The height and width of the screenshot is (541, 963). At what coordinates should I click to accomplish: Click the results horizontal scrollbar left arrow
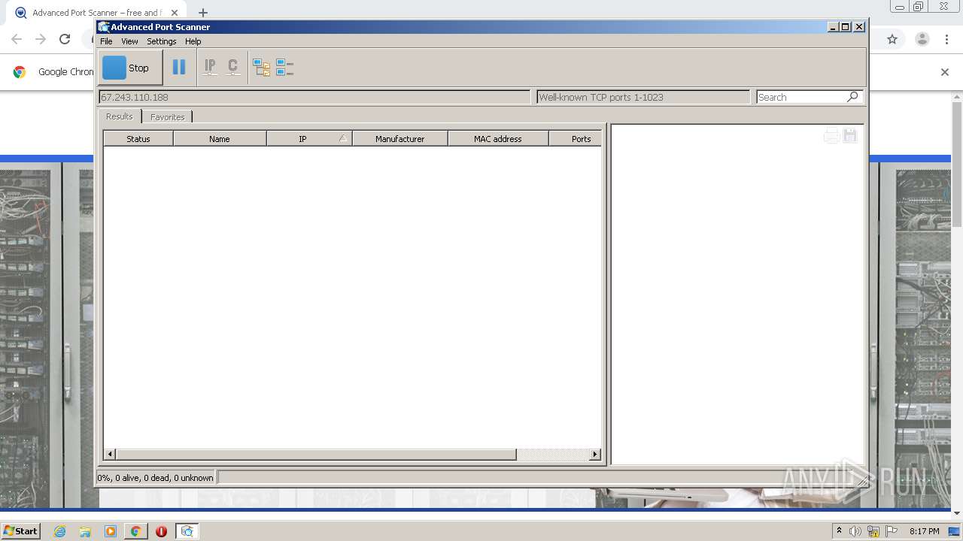(x=110, y=454)
